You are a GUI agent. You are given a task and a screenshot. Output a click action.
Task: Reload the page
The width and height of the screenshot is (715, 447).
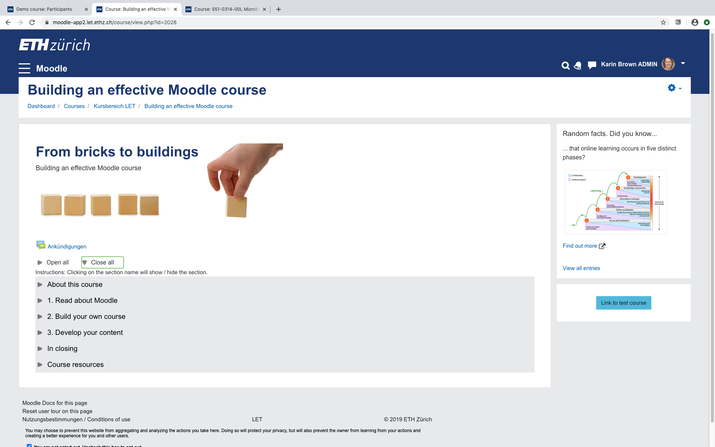coord(32,22)
